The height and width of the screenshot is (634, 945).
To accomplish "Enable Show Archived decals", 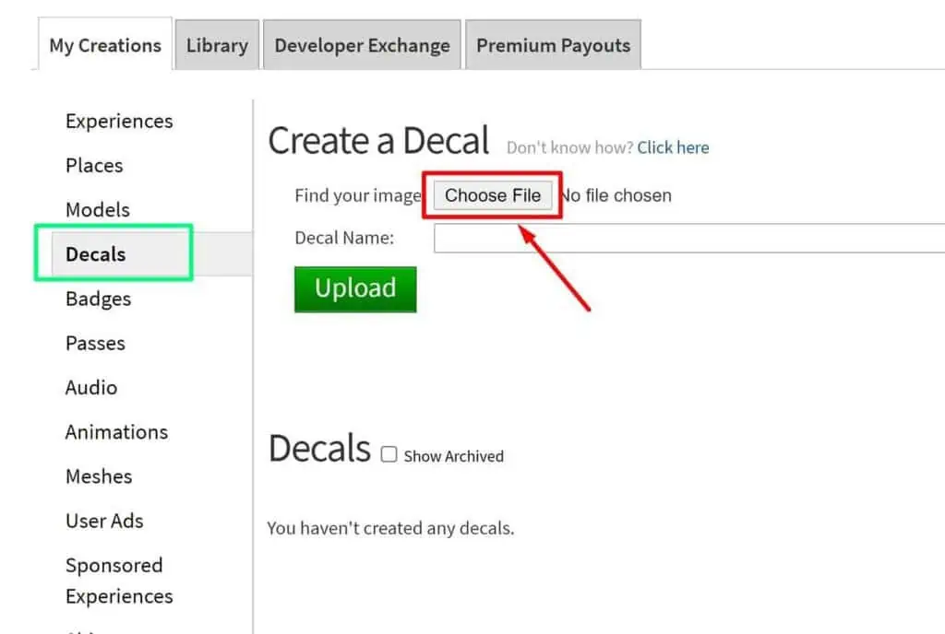I will [389, 453].
